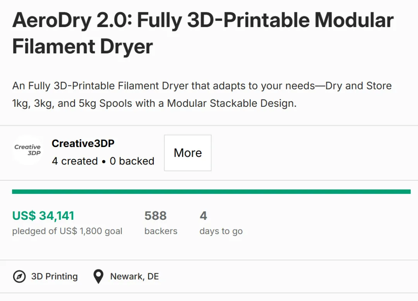Image resolution: width=418 pixels, height=301 pixels.
Task: Click the US$ 34,141 pledged amount
Action: (x=43, y=216)
